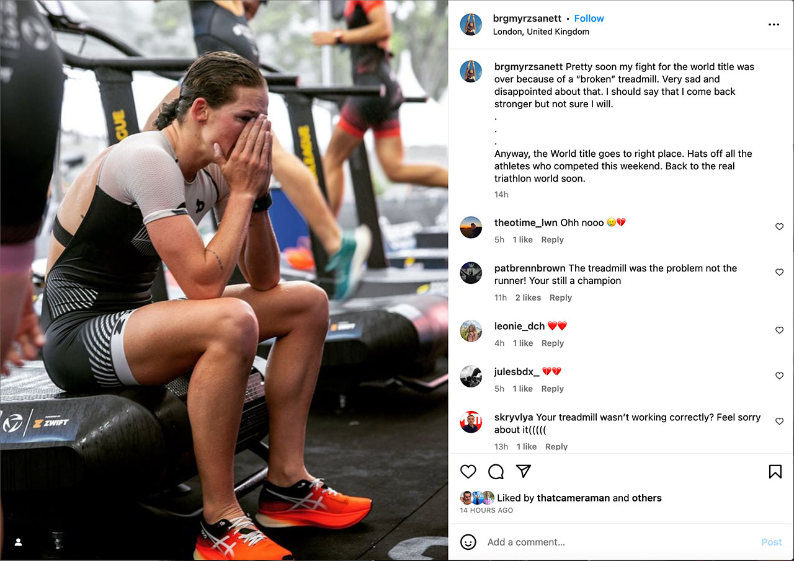Show tagged people icon on the photo
Image resolution: width=794 pixels, height=561 pixels.
18,542
